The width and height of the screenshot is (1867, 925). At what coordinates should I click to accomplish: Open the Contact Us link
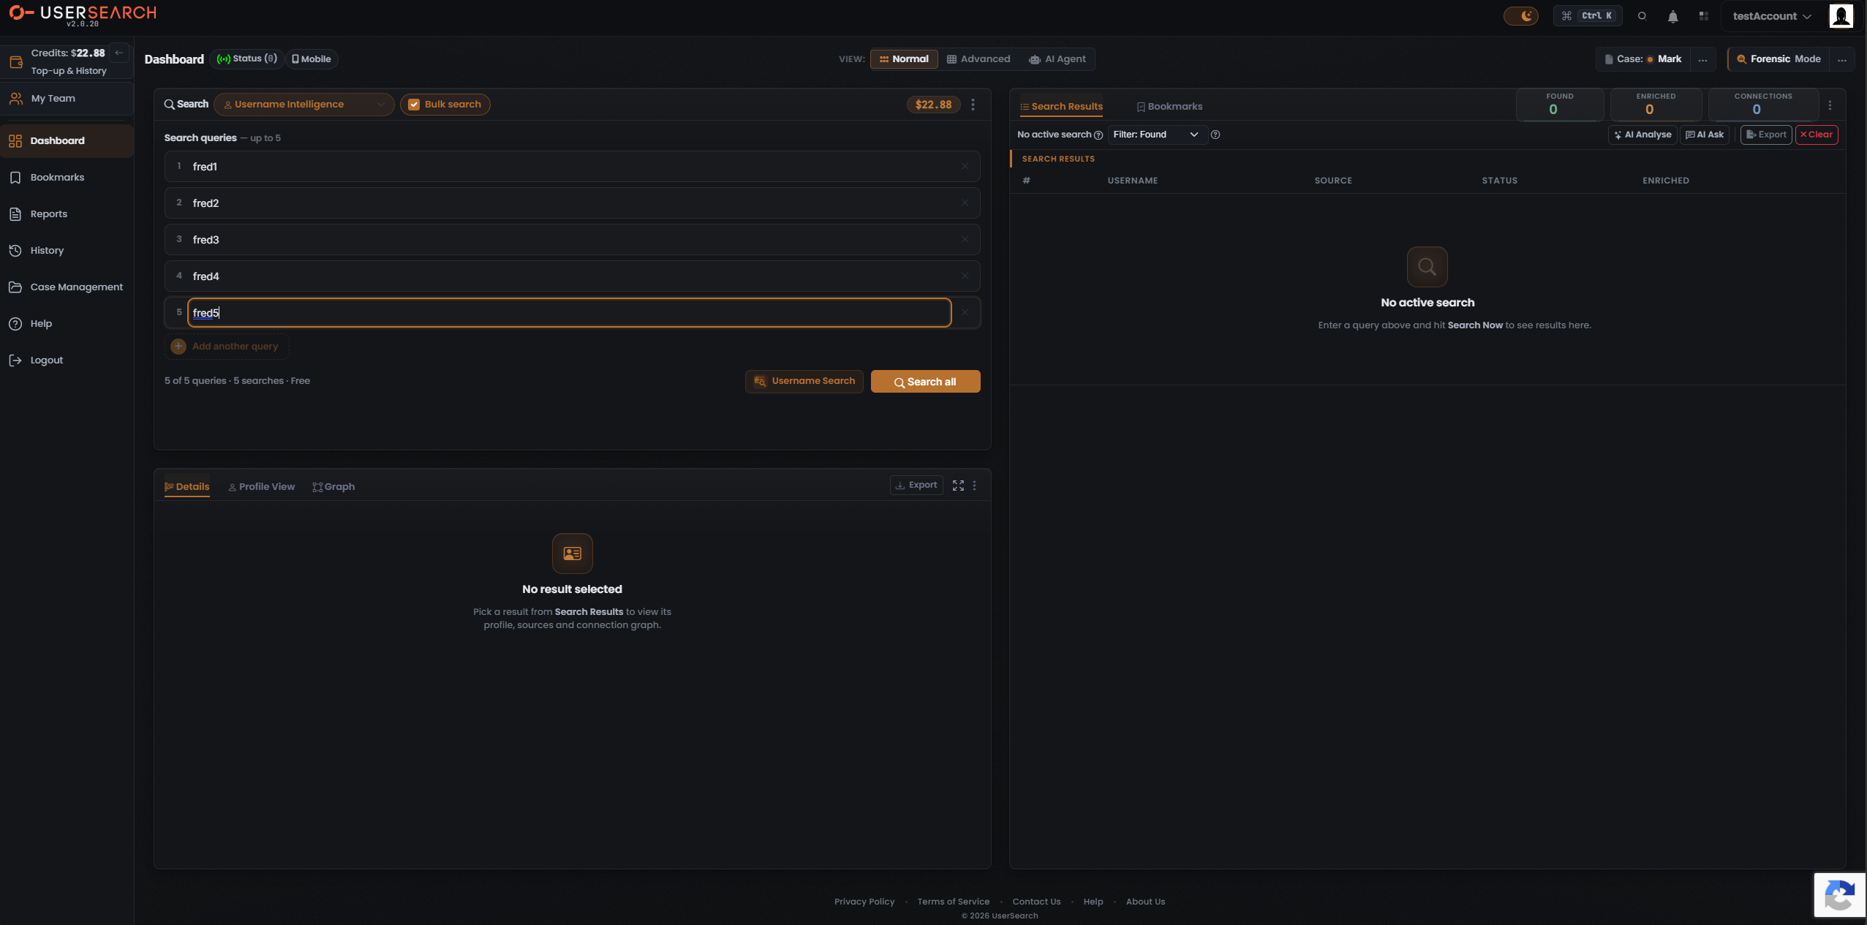pyautogui.click(x=1036, y=902)
